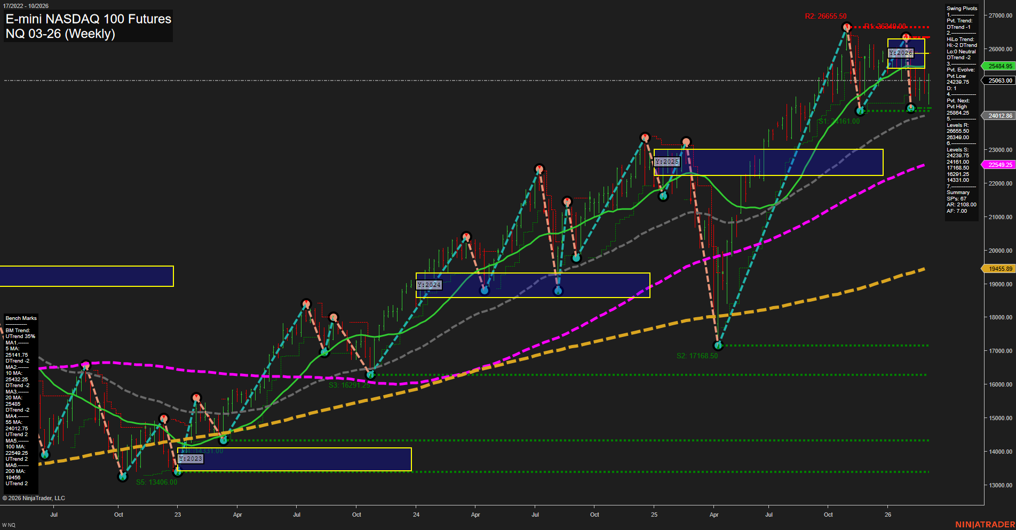
Task: Click the Y:2024 year label box
Action: (430, 285)
